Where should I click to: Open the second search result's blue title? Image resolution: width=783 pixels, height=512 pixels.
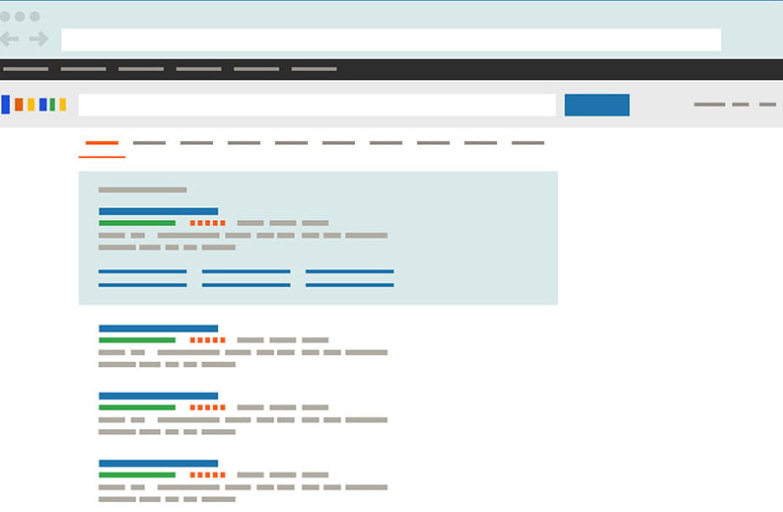click(158, 329)
